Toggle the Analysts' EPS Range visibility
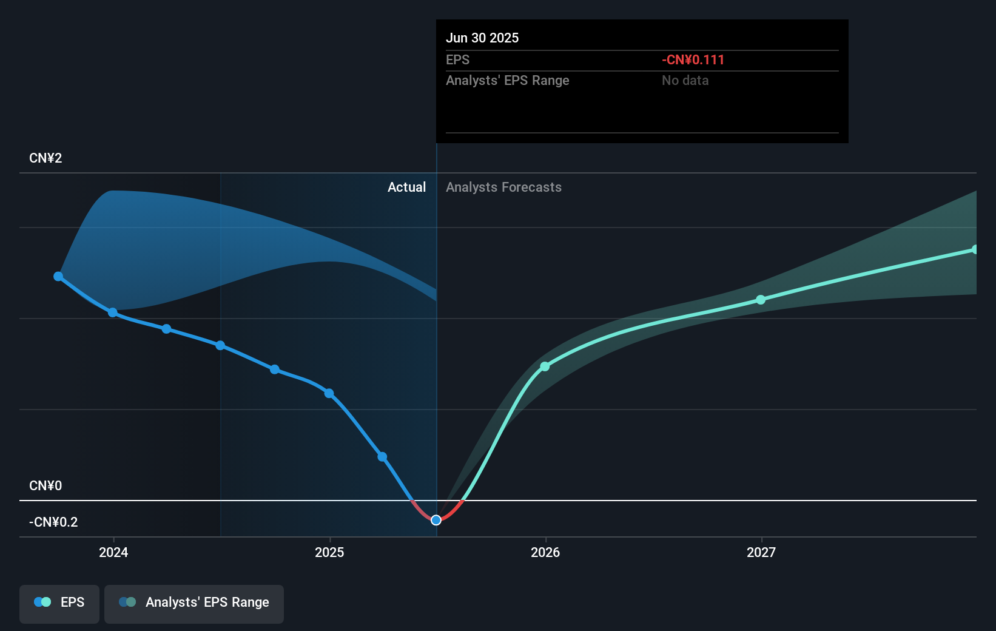Image resolution: width=996 pixels, height=631 pixels. coord(194,602)
